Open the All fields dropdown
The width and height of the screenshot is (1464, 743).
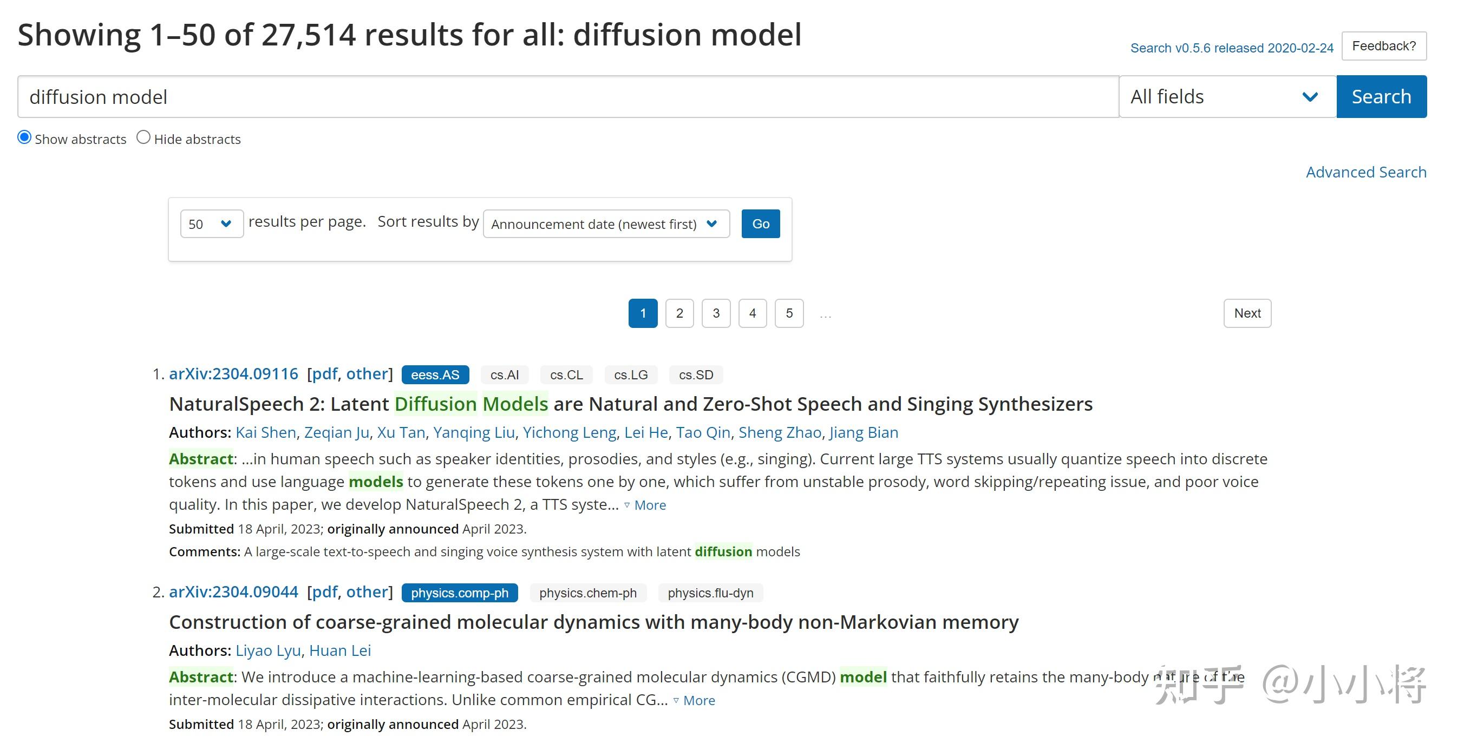[x=1226, y=96]
